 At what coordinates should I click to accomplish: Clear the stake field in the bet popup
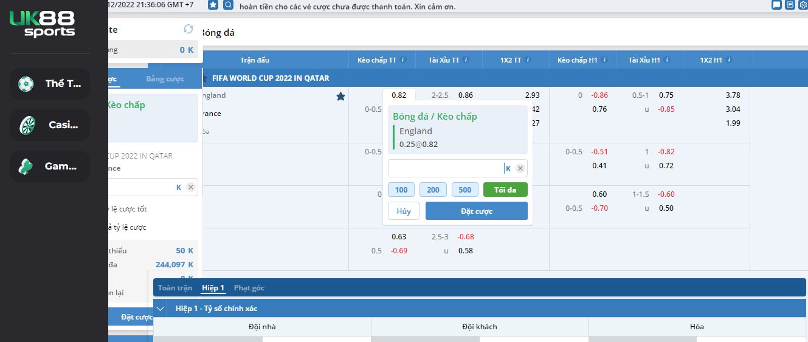(520, 168)
